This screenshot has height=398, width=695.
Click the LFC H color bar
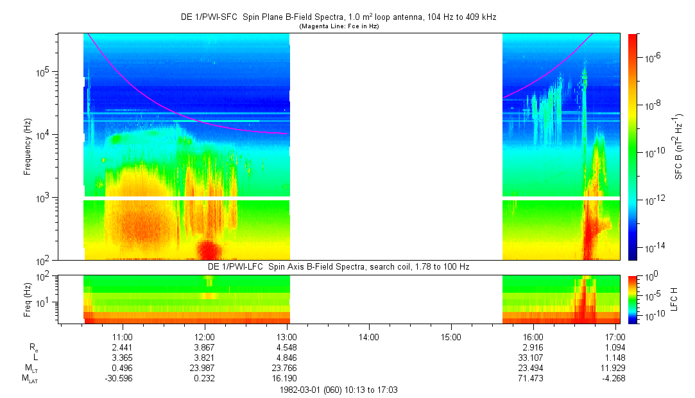pos(633,299)
